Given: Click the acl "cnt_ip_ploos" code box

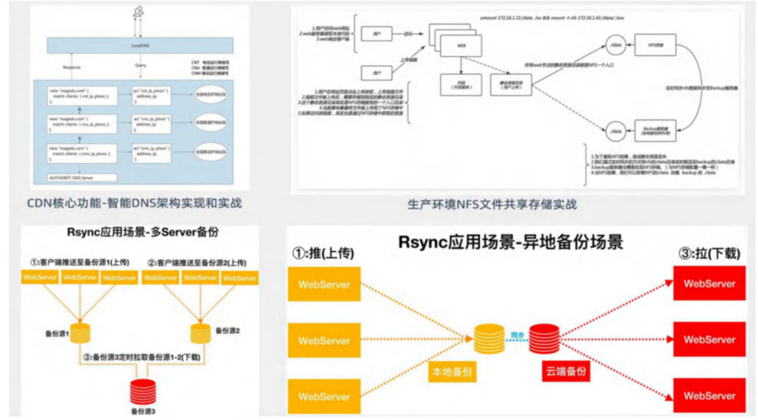Looking at the screenshot, I should coord(152,94).
